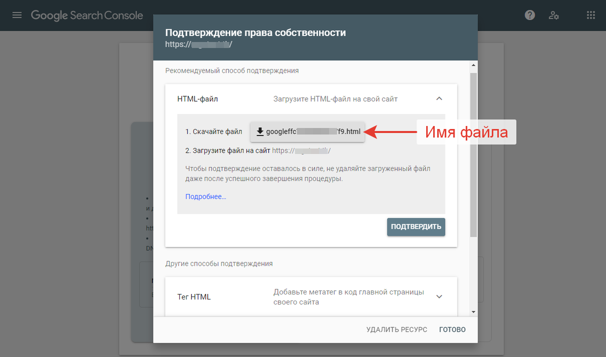The height and width of the screenshot is (357, 606).
Task: Click the dialog vertical scrollbar thumb
Action: coord(473,154)
